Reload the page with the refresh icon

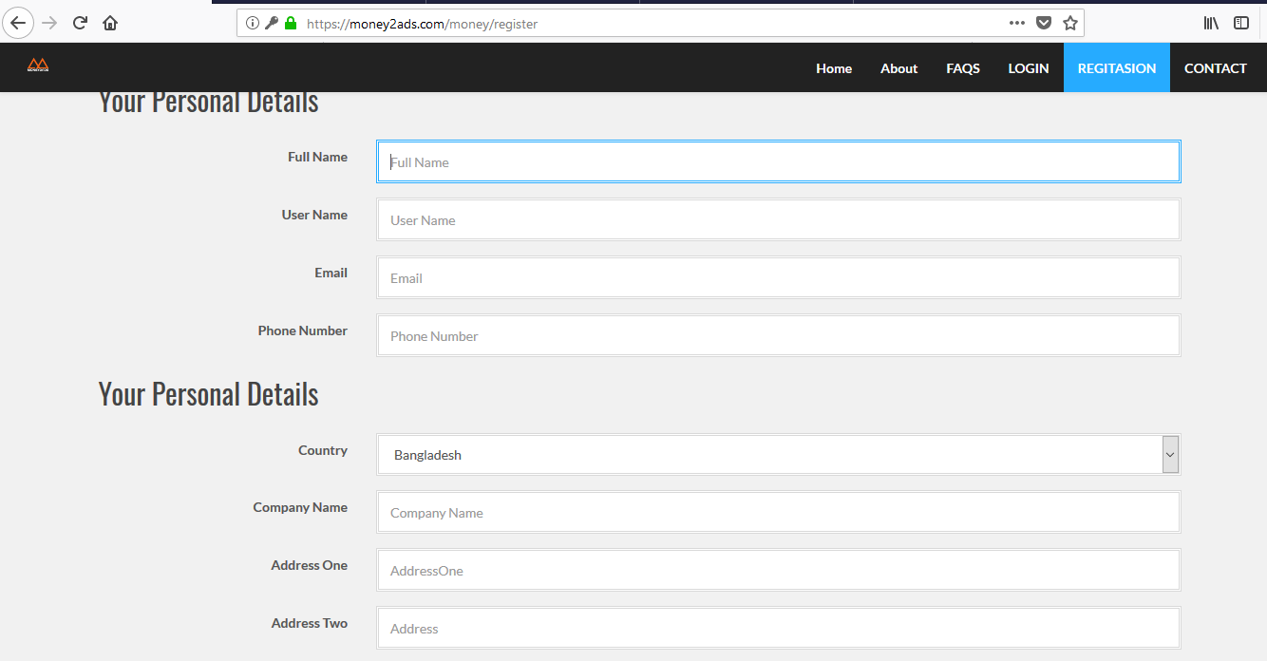click(x=81, y=23)
